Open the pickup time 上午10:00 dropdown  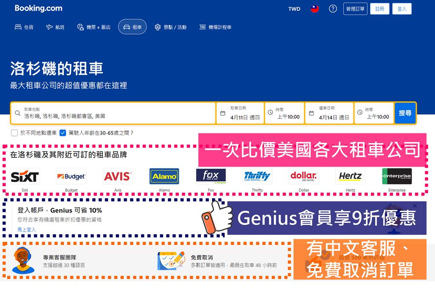click(x=285, y=113)
